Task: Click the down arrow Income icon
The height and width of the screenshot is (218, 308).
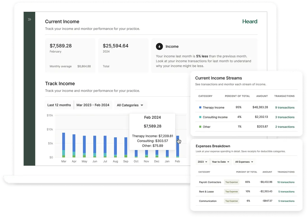Action: pos(159,47)
